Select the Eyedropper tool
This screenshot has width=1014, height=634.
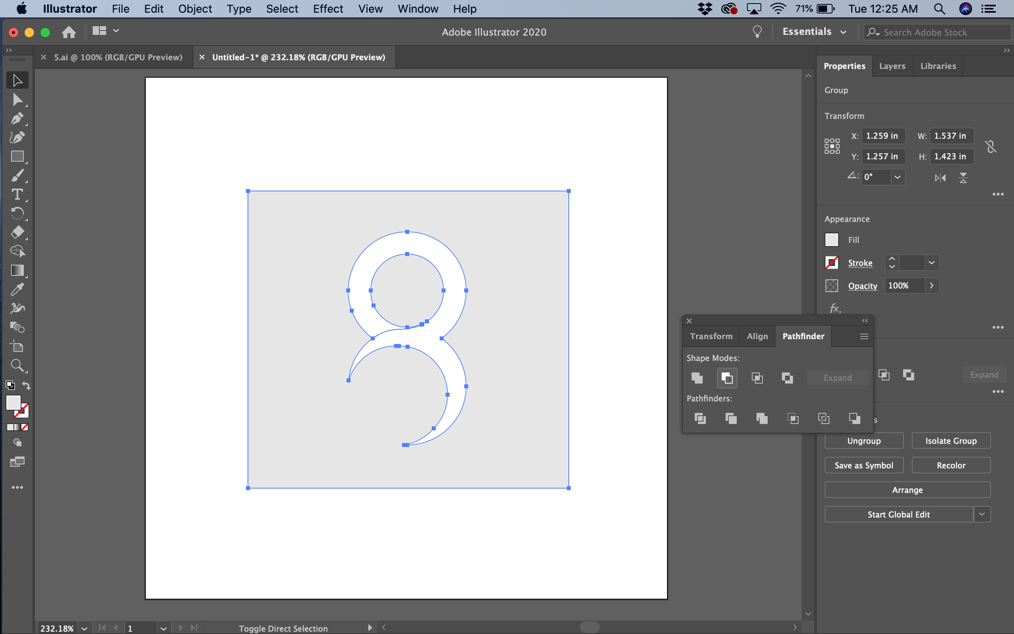coord(17,289)
